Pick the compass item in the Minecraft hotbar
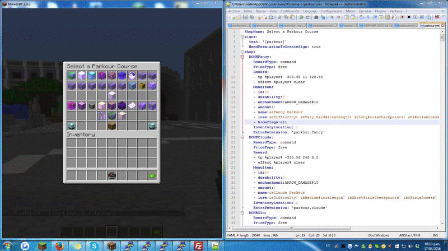 point(111,175)
